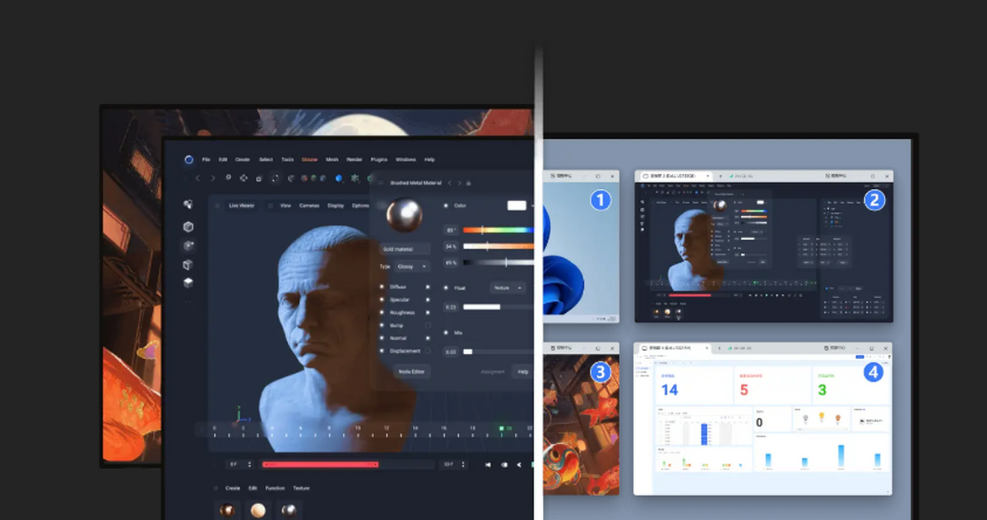Toggle the Displacement channel checkbox
The height and width of the screenshot is (520, 987).
coord(428,351)
